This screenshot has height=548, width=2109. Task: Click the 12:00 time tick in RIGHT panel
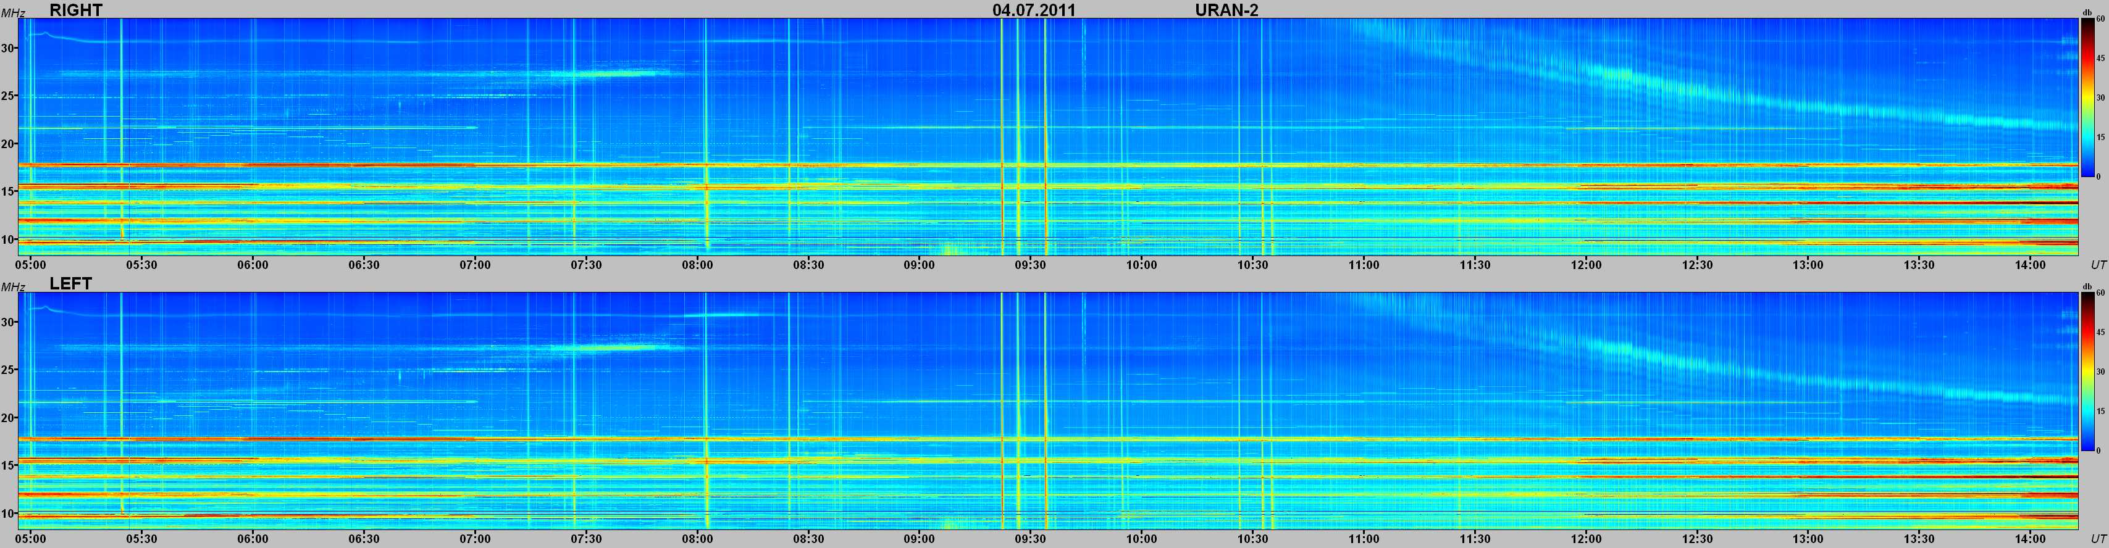(1587, 265)
